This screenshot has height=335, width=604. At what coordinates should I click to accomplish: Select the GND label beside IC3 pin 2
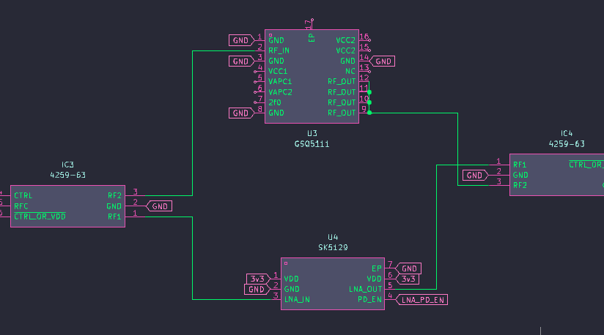(x=160, y=206)
